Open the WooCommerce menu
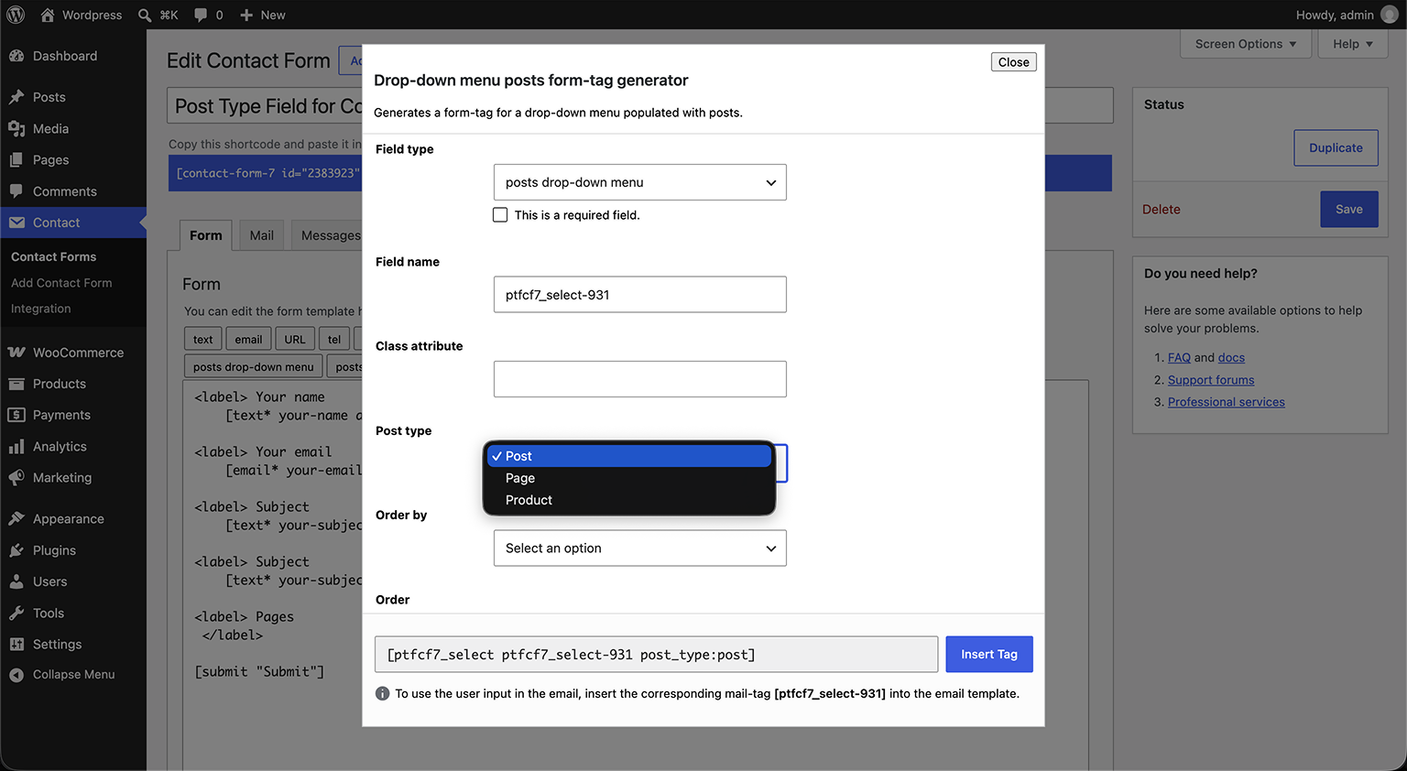Image resolution: width=1407 pixels, height=771 pixels. click(73, 353)
